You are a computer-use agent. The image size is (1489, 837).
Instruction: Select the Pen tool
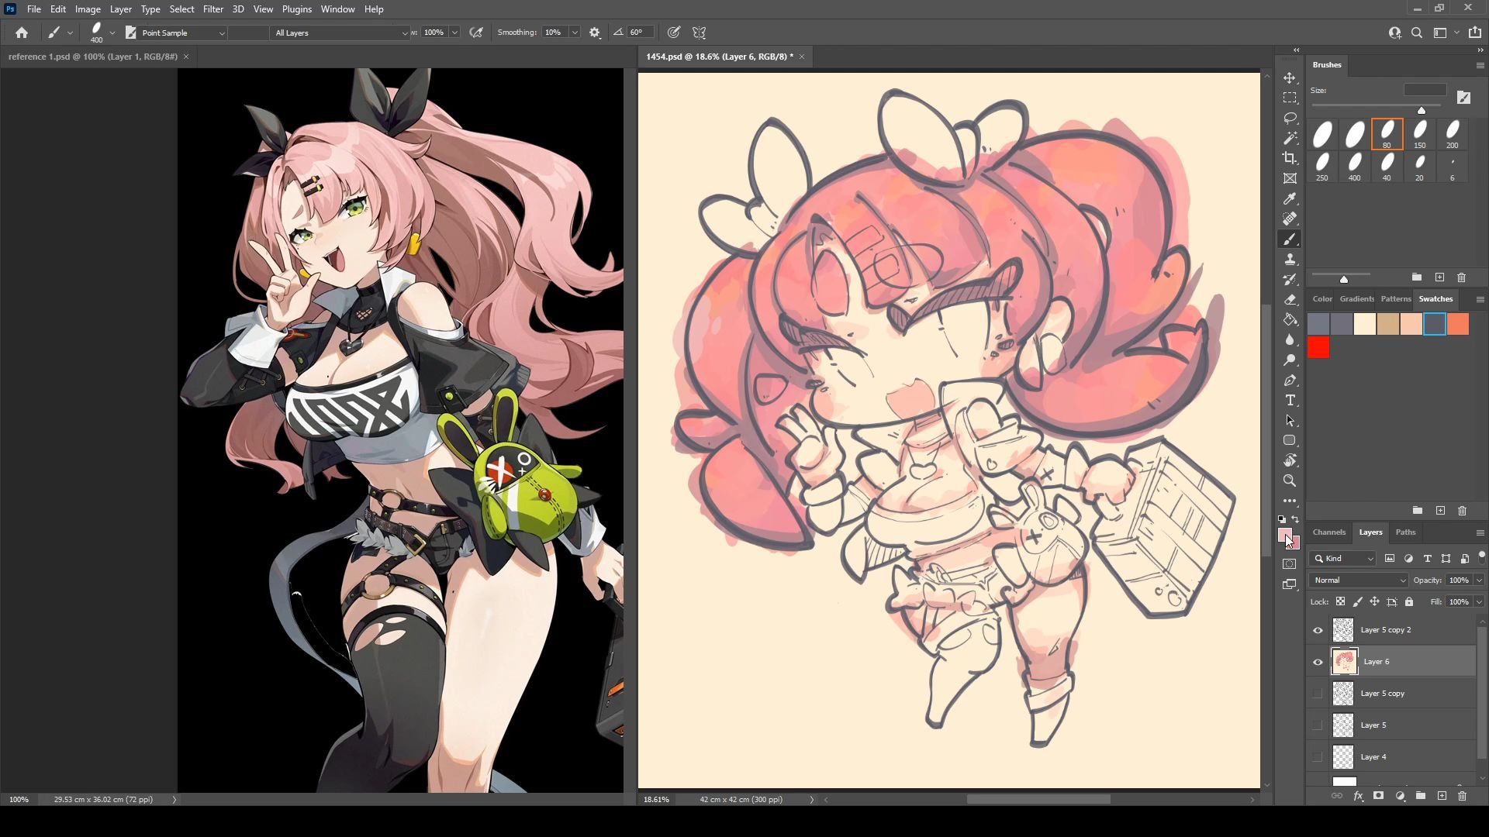(1290, 381)
